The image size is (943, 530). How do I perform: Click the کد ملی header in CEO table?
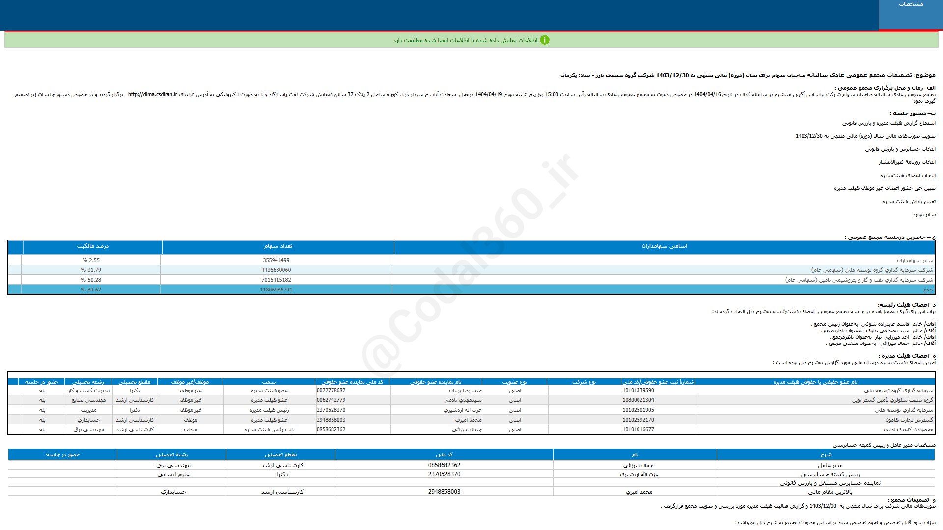pos(444,455)
